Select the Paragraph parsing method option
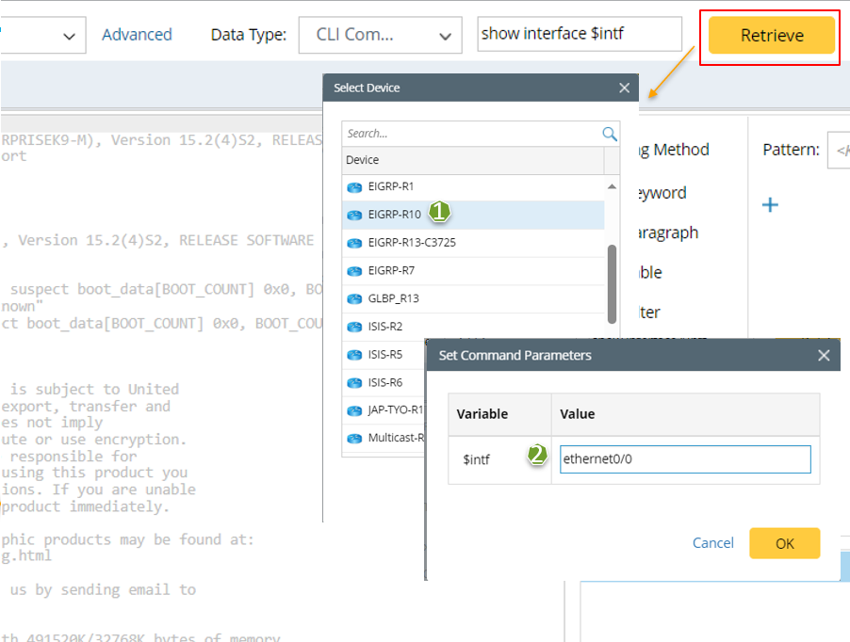This screenshot has height=642, width=850. (x=668, y=233)
